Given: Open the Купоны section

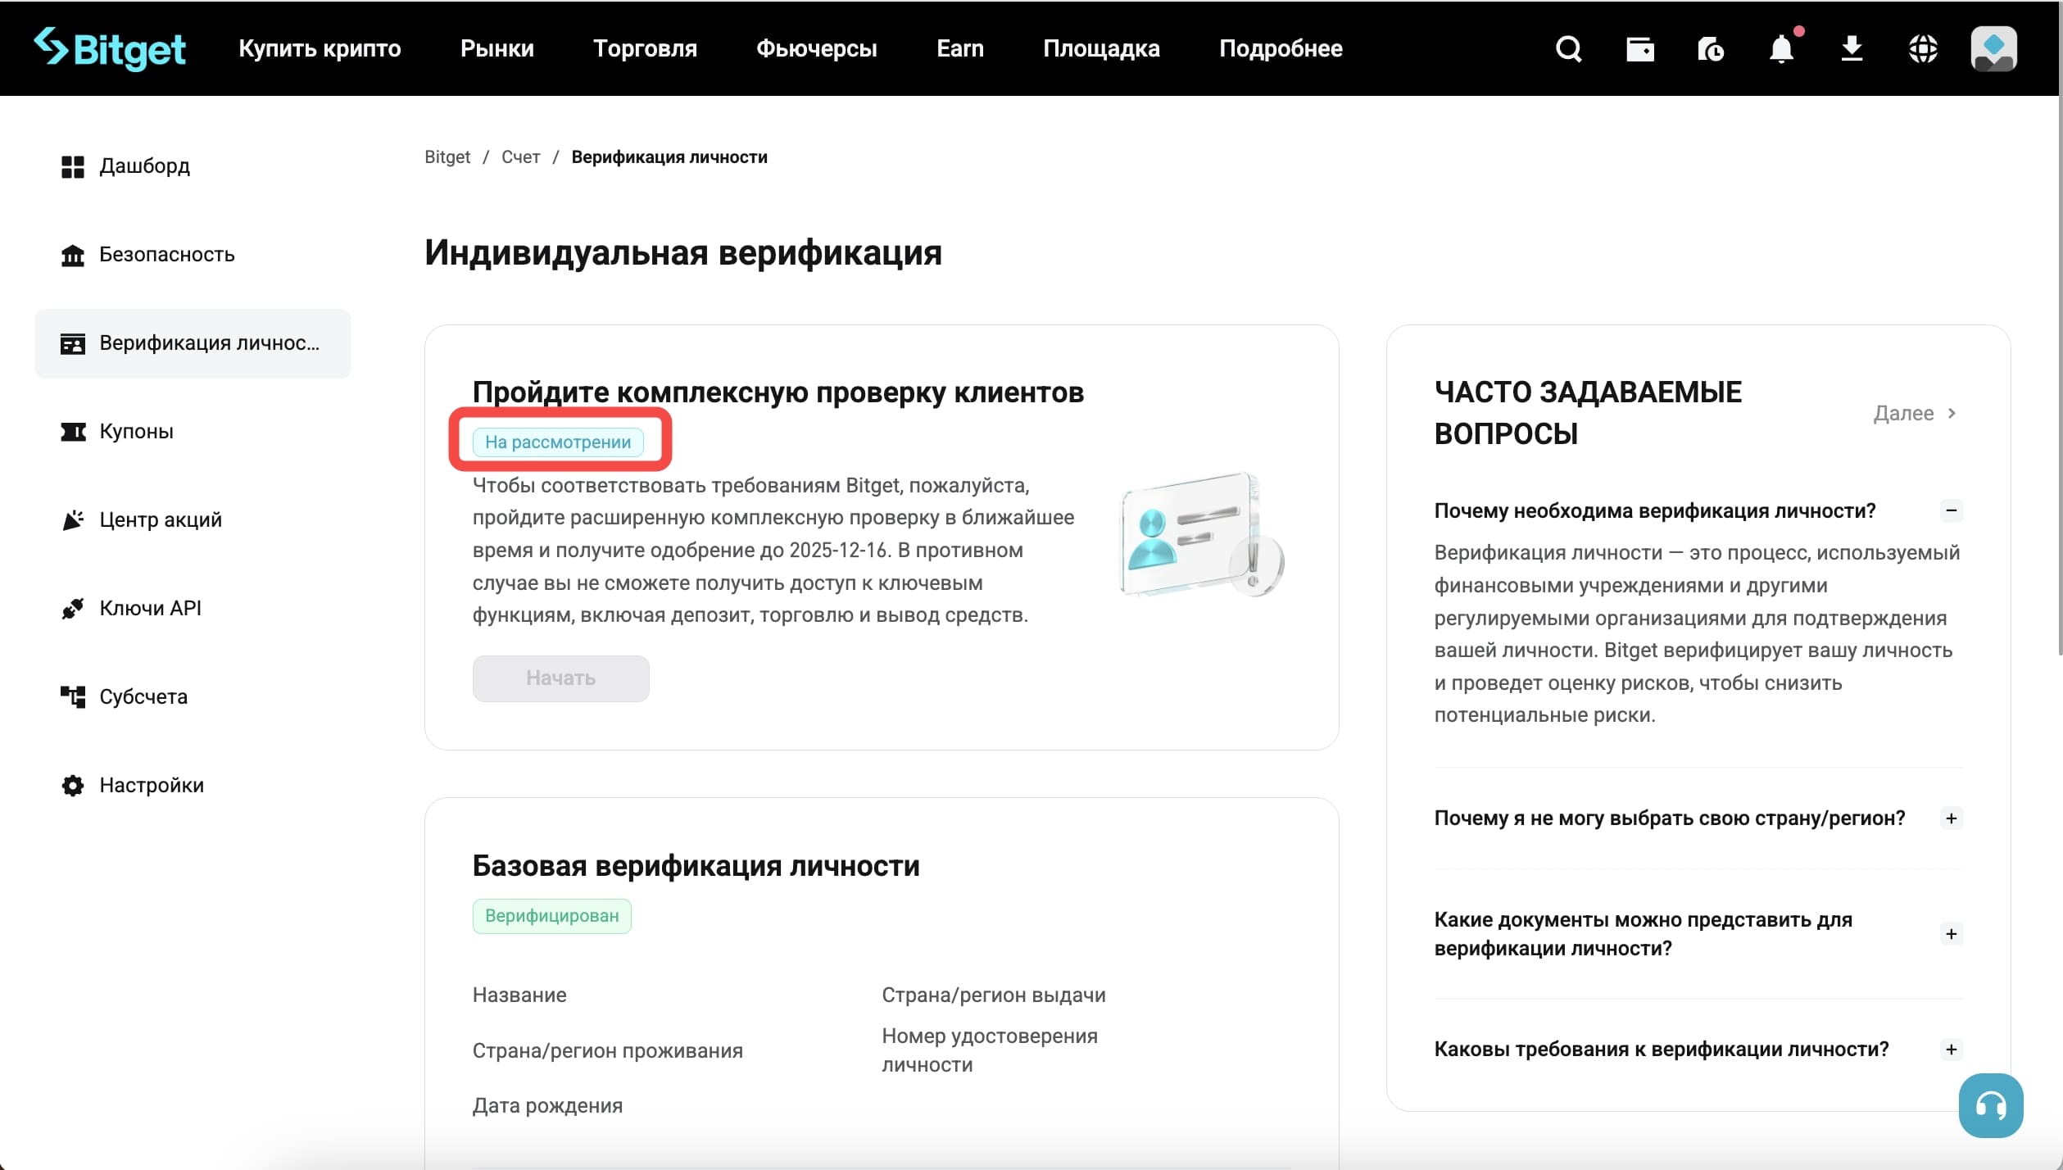Looking at the screenshot, I should [137, 432].
